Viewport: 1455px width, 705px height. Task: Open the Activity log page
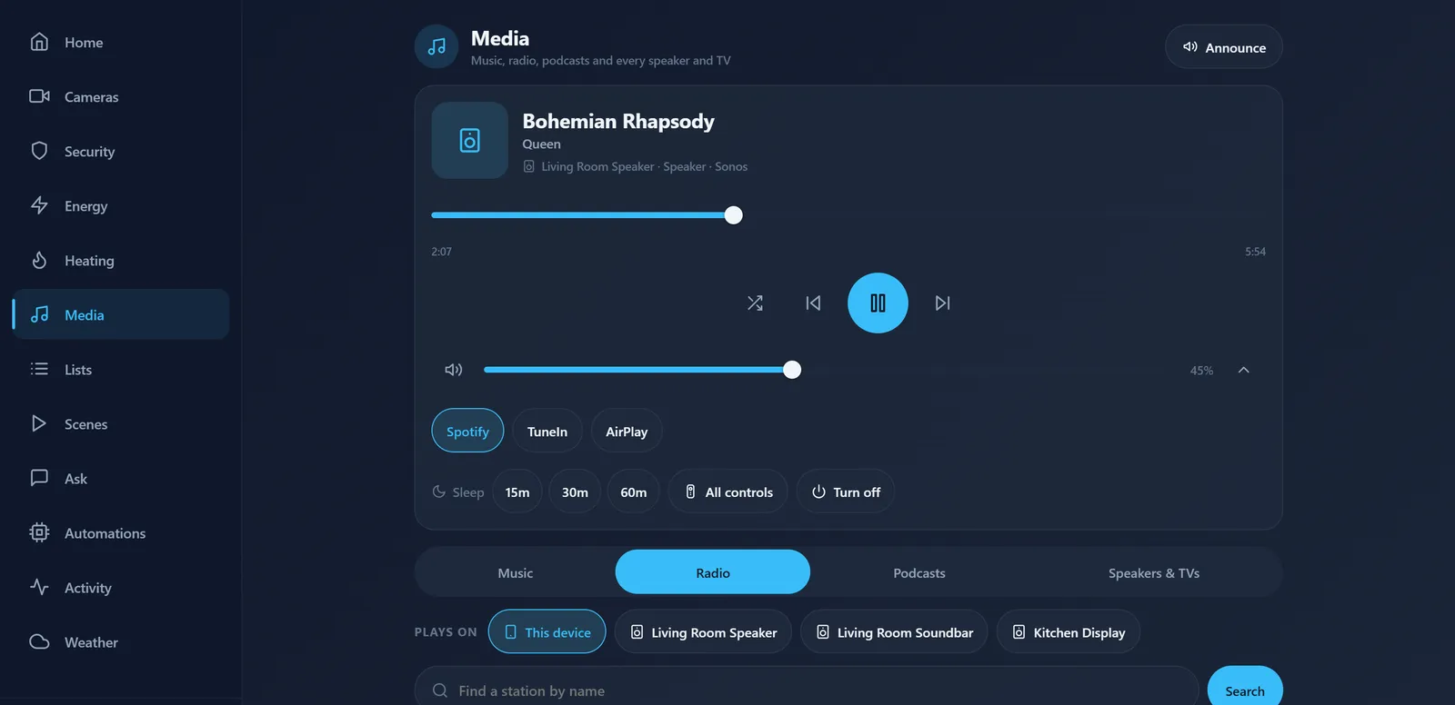[121, 587]
